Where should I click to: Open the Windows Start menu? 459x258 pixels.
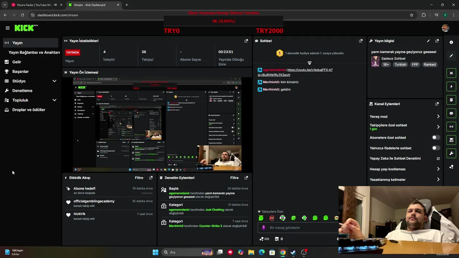click(155, 252)
